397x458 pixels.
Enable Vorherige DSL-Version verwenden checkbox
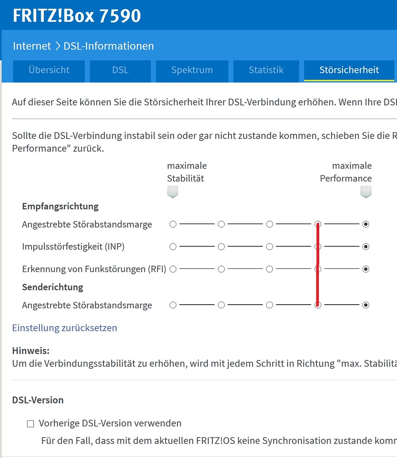tap(30, 424)
